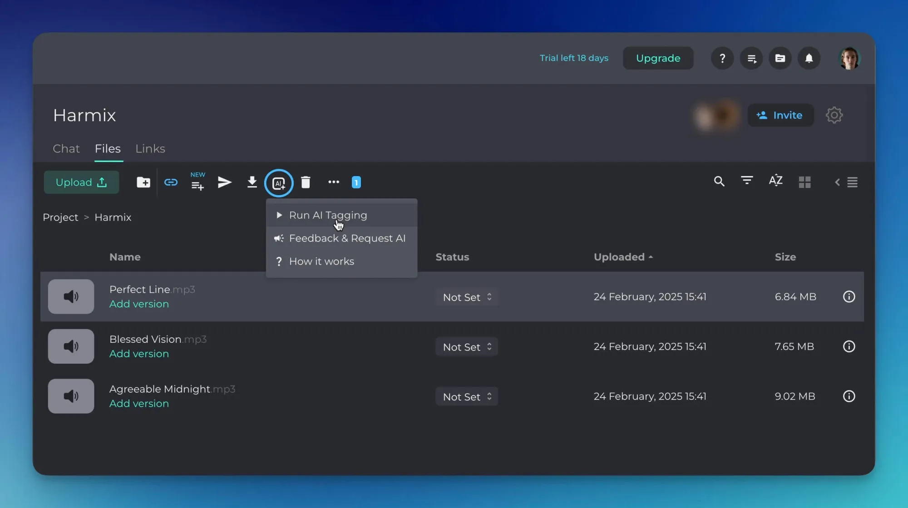The width and height of the screenshot is (908, 508).
Task: Click the trash delete icon
Action: click(306, 182)
